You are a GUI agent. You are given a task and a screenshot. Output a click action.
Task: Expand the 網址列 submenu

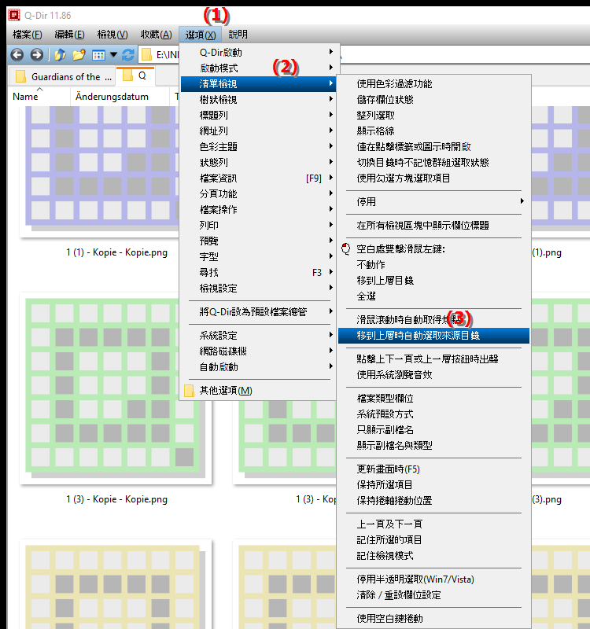coord(258,131)
